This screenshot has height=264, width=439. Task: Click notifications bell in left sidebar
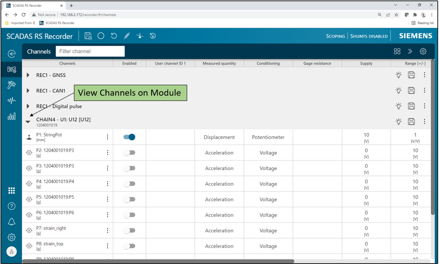[12, 222]
